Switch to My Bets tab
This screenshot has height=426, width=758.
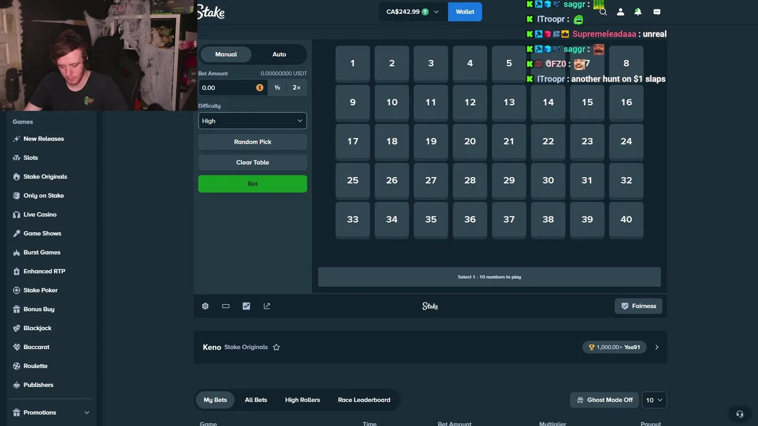(216, 400)
